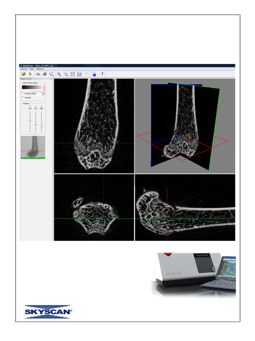
Task: Click the measure tool icon
Action: click(x=51, y=74)
